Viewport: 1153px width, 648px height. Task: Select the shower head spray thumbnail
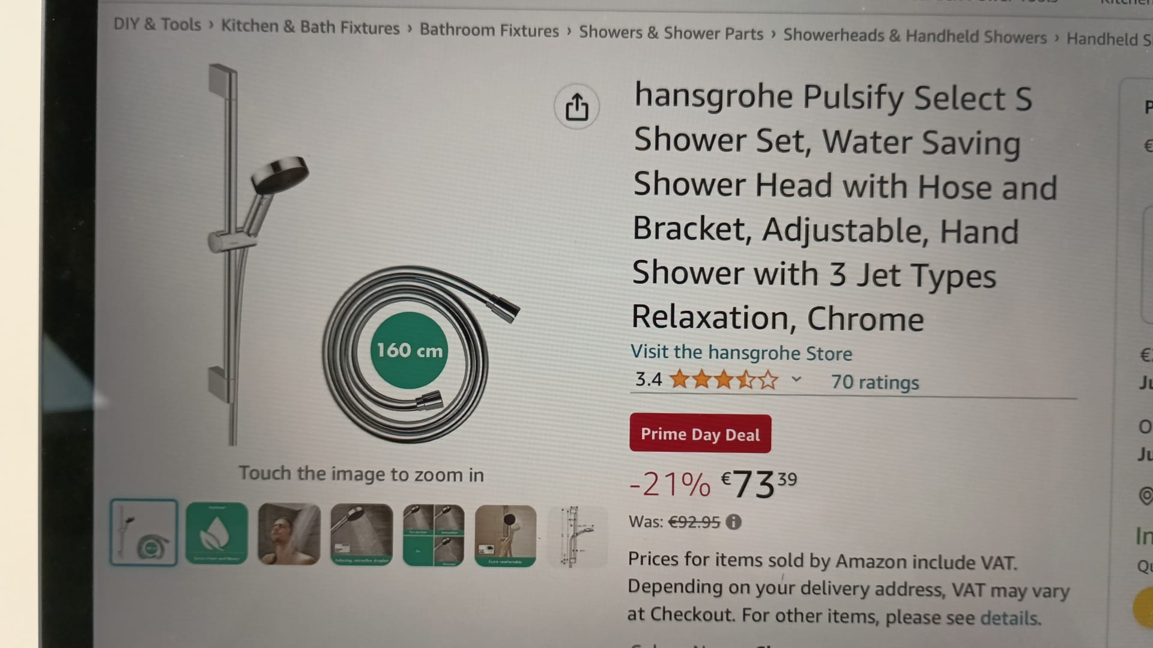[362, 535]
